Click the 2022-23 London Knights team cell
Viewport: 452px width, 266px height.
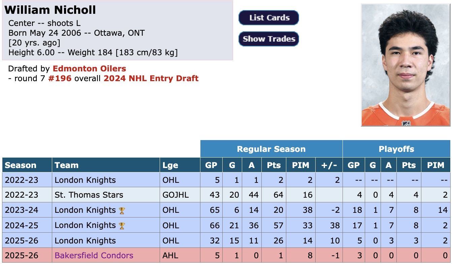[106, 180]
